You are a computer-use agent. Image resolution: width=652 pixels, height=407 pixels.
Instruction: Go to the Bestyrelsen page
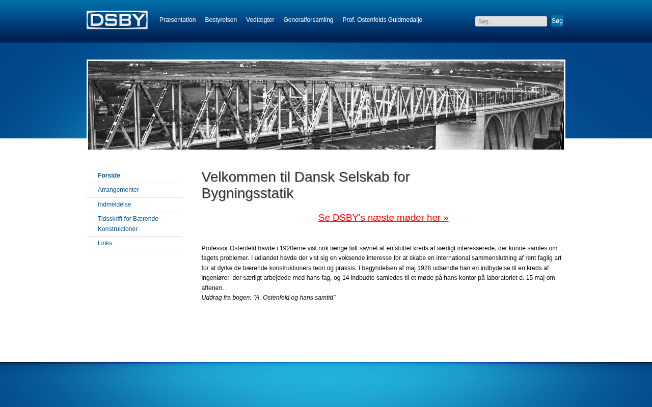point(221,20)
